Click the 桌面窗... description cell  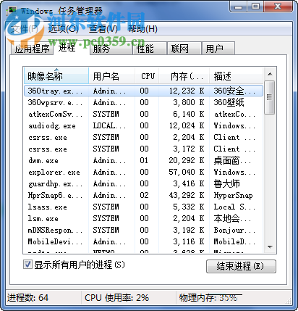232,160
